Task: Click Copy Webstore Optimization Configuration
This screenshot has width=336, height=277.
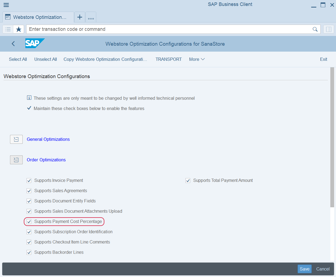Action: coord(105,59)
